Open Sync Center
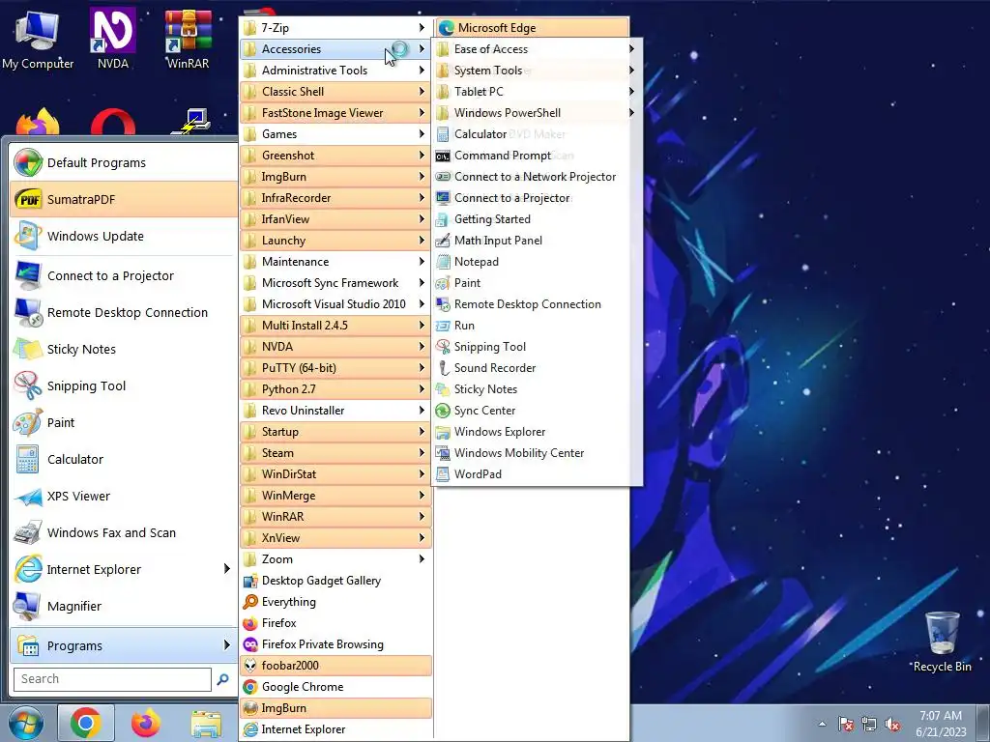This screenshot has width=990, height=742. (537, 410)
